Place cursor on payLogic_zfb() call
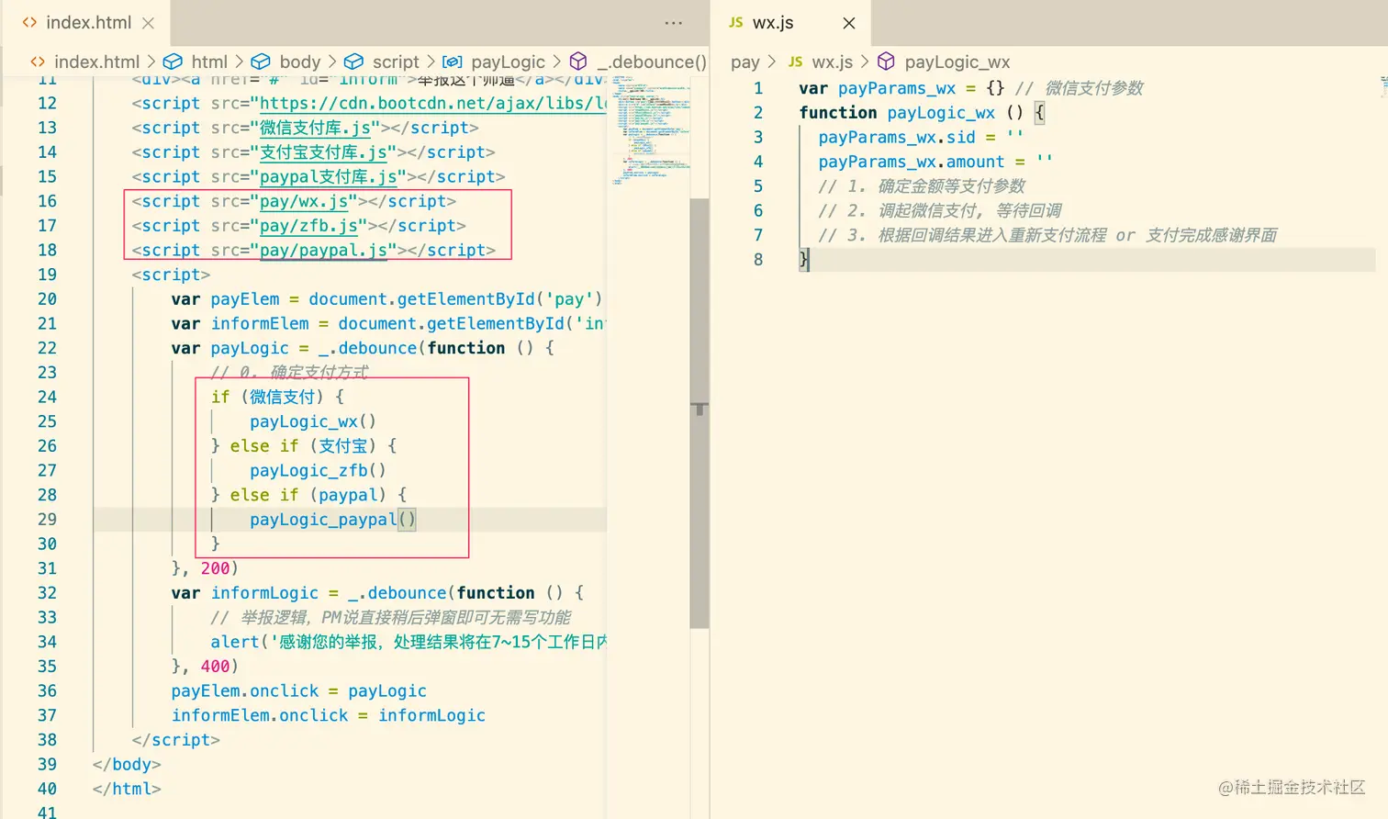 [x=318, y=470]
